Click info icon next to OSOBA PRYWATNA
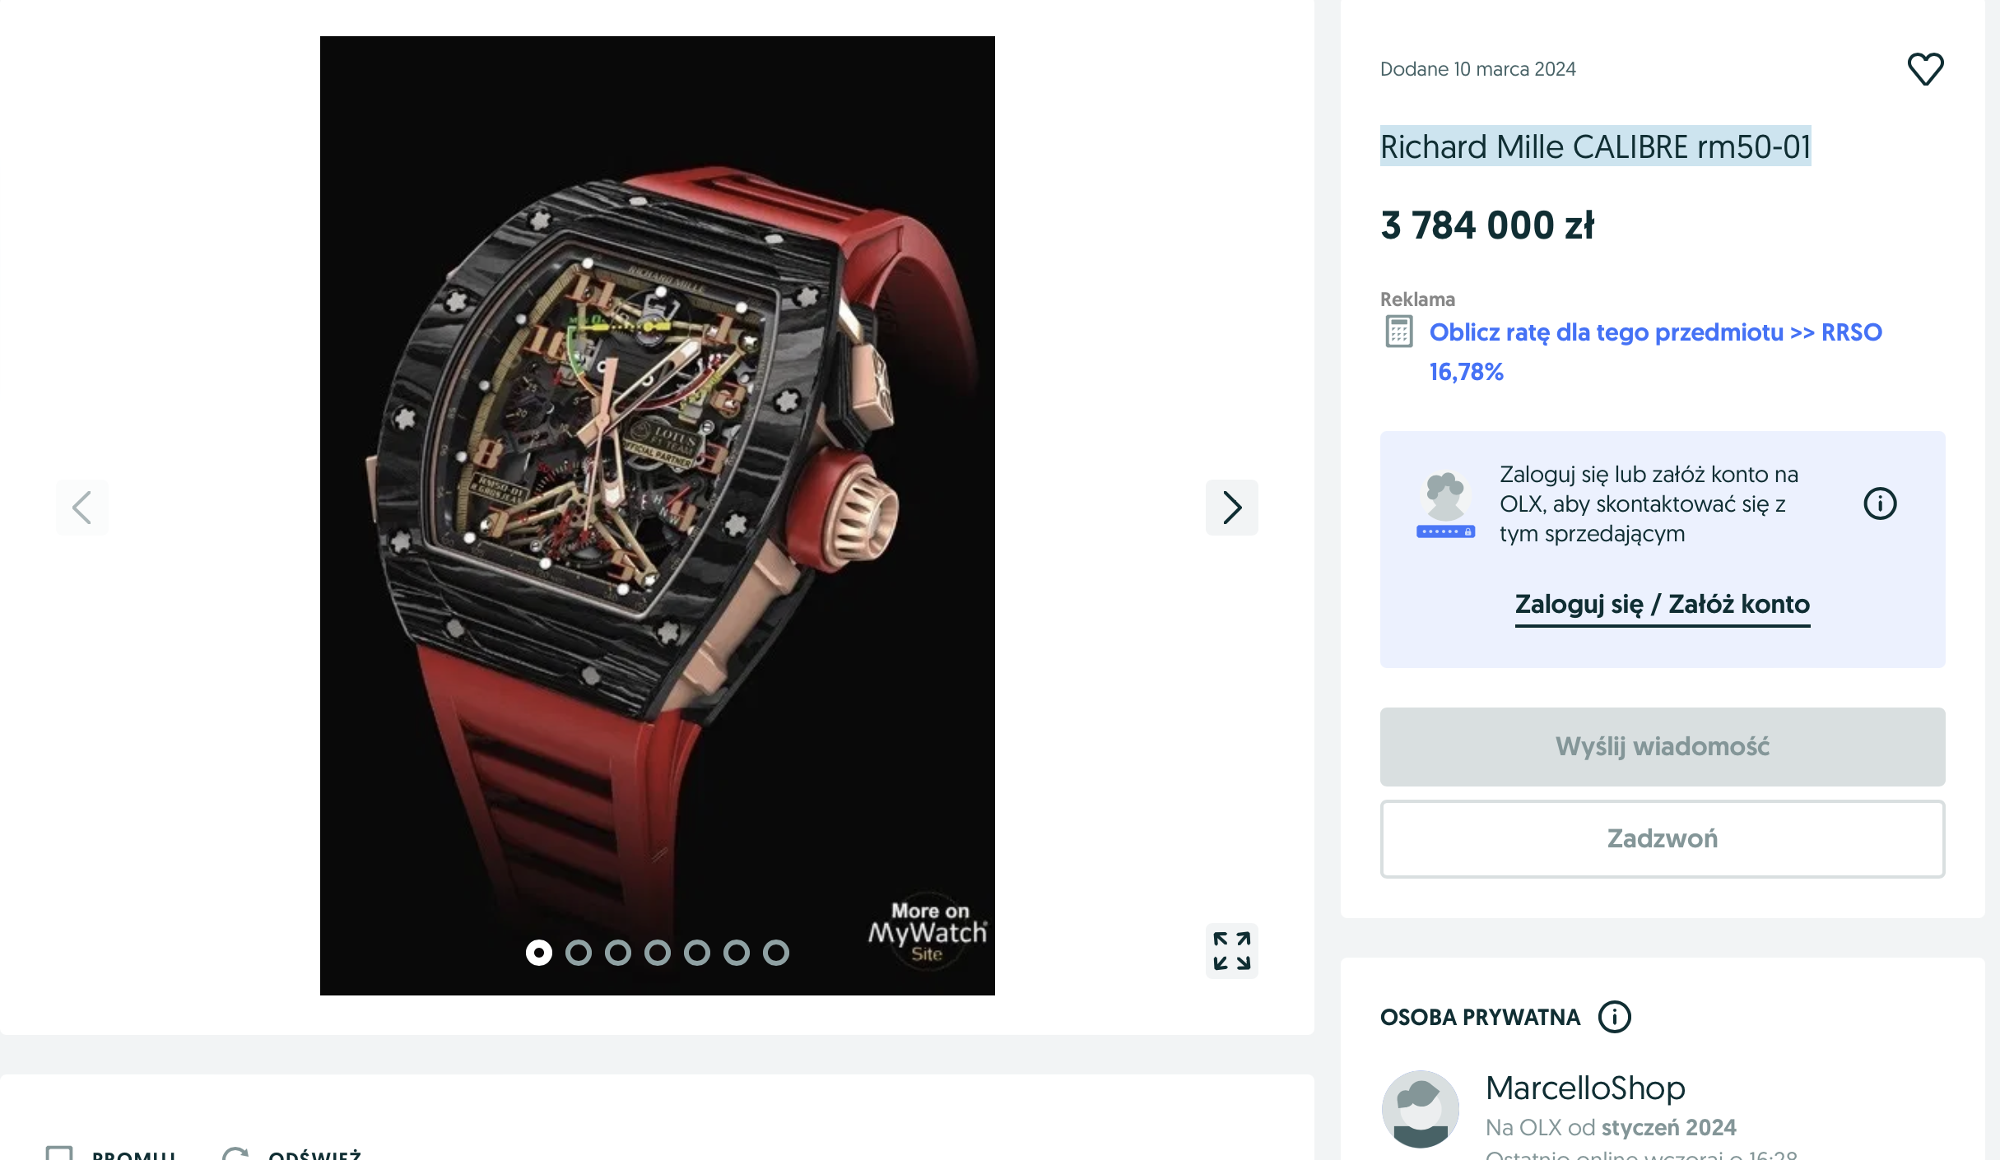2000x1160 pixels. (x=1614, y=1017)
